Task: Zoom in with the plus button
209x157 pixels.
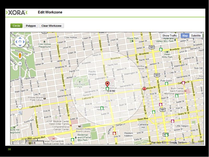Action: 20,64
